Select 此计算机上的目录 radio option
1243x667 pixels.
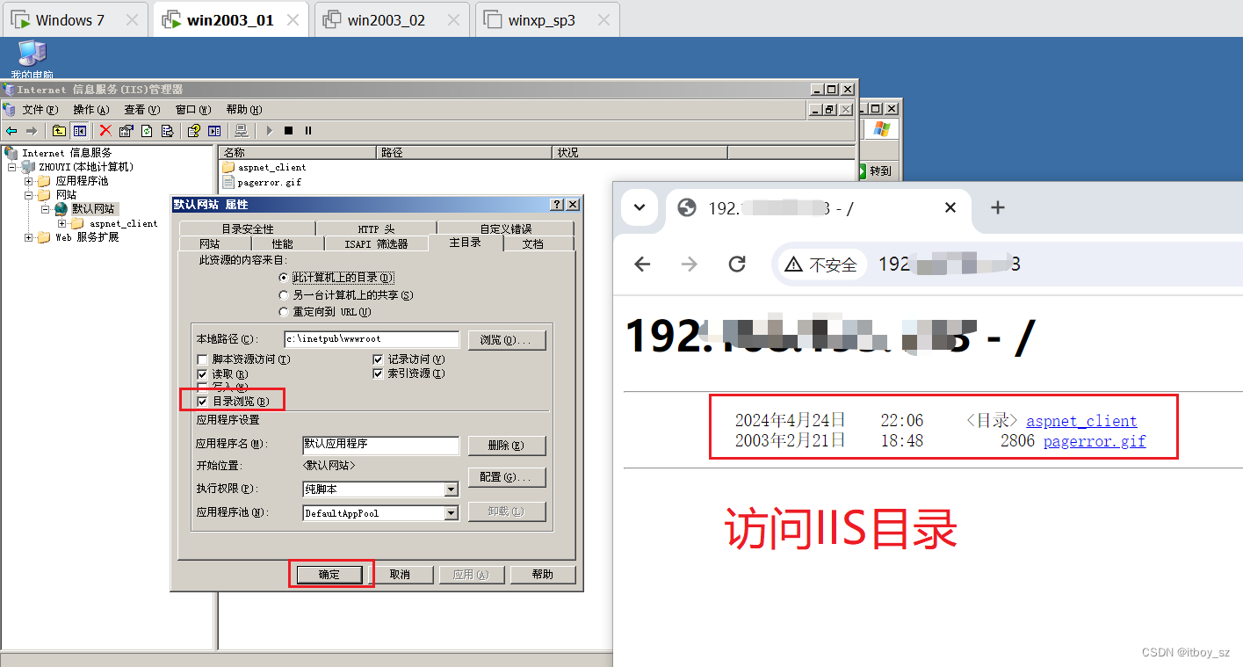click(283, 277)
